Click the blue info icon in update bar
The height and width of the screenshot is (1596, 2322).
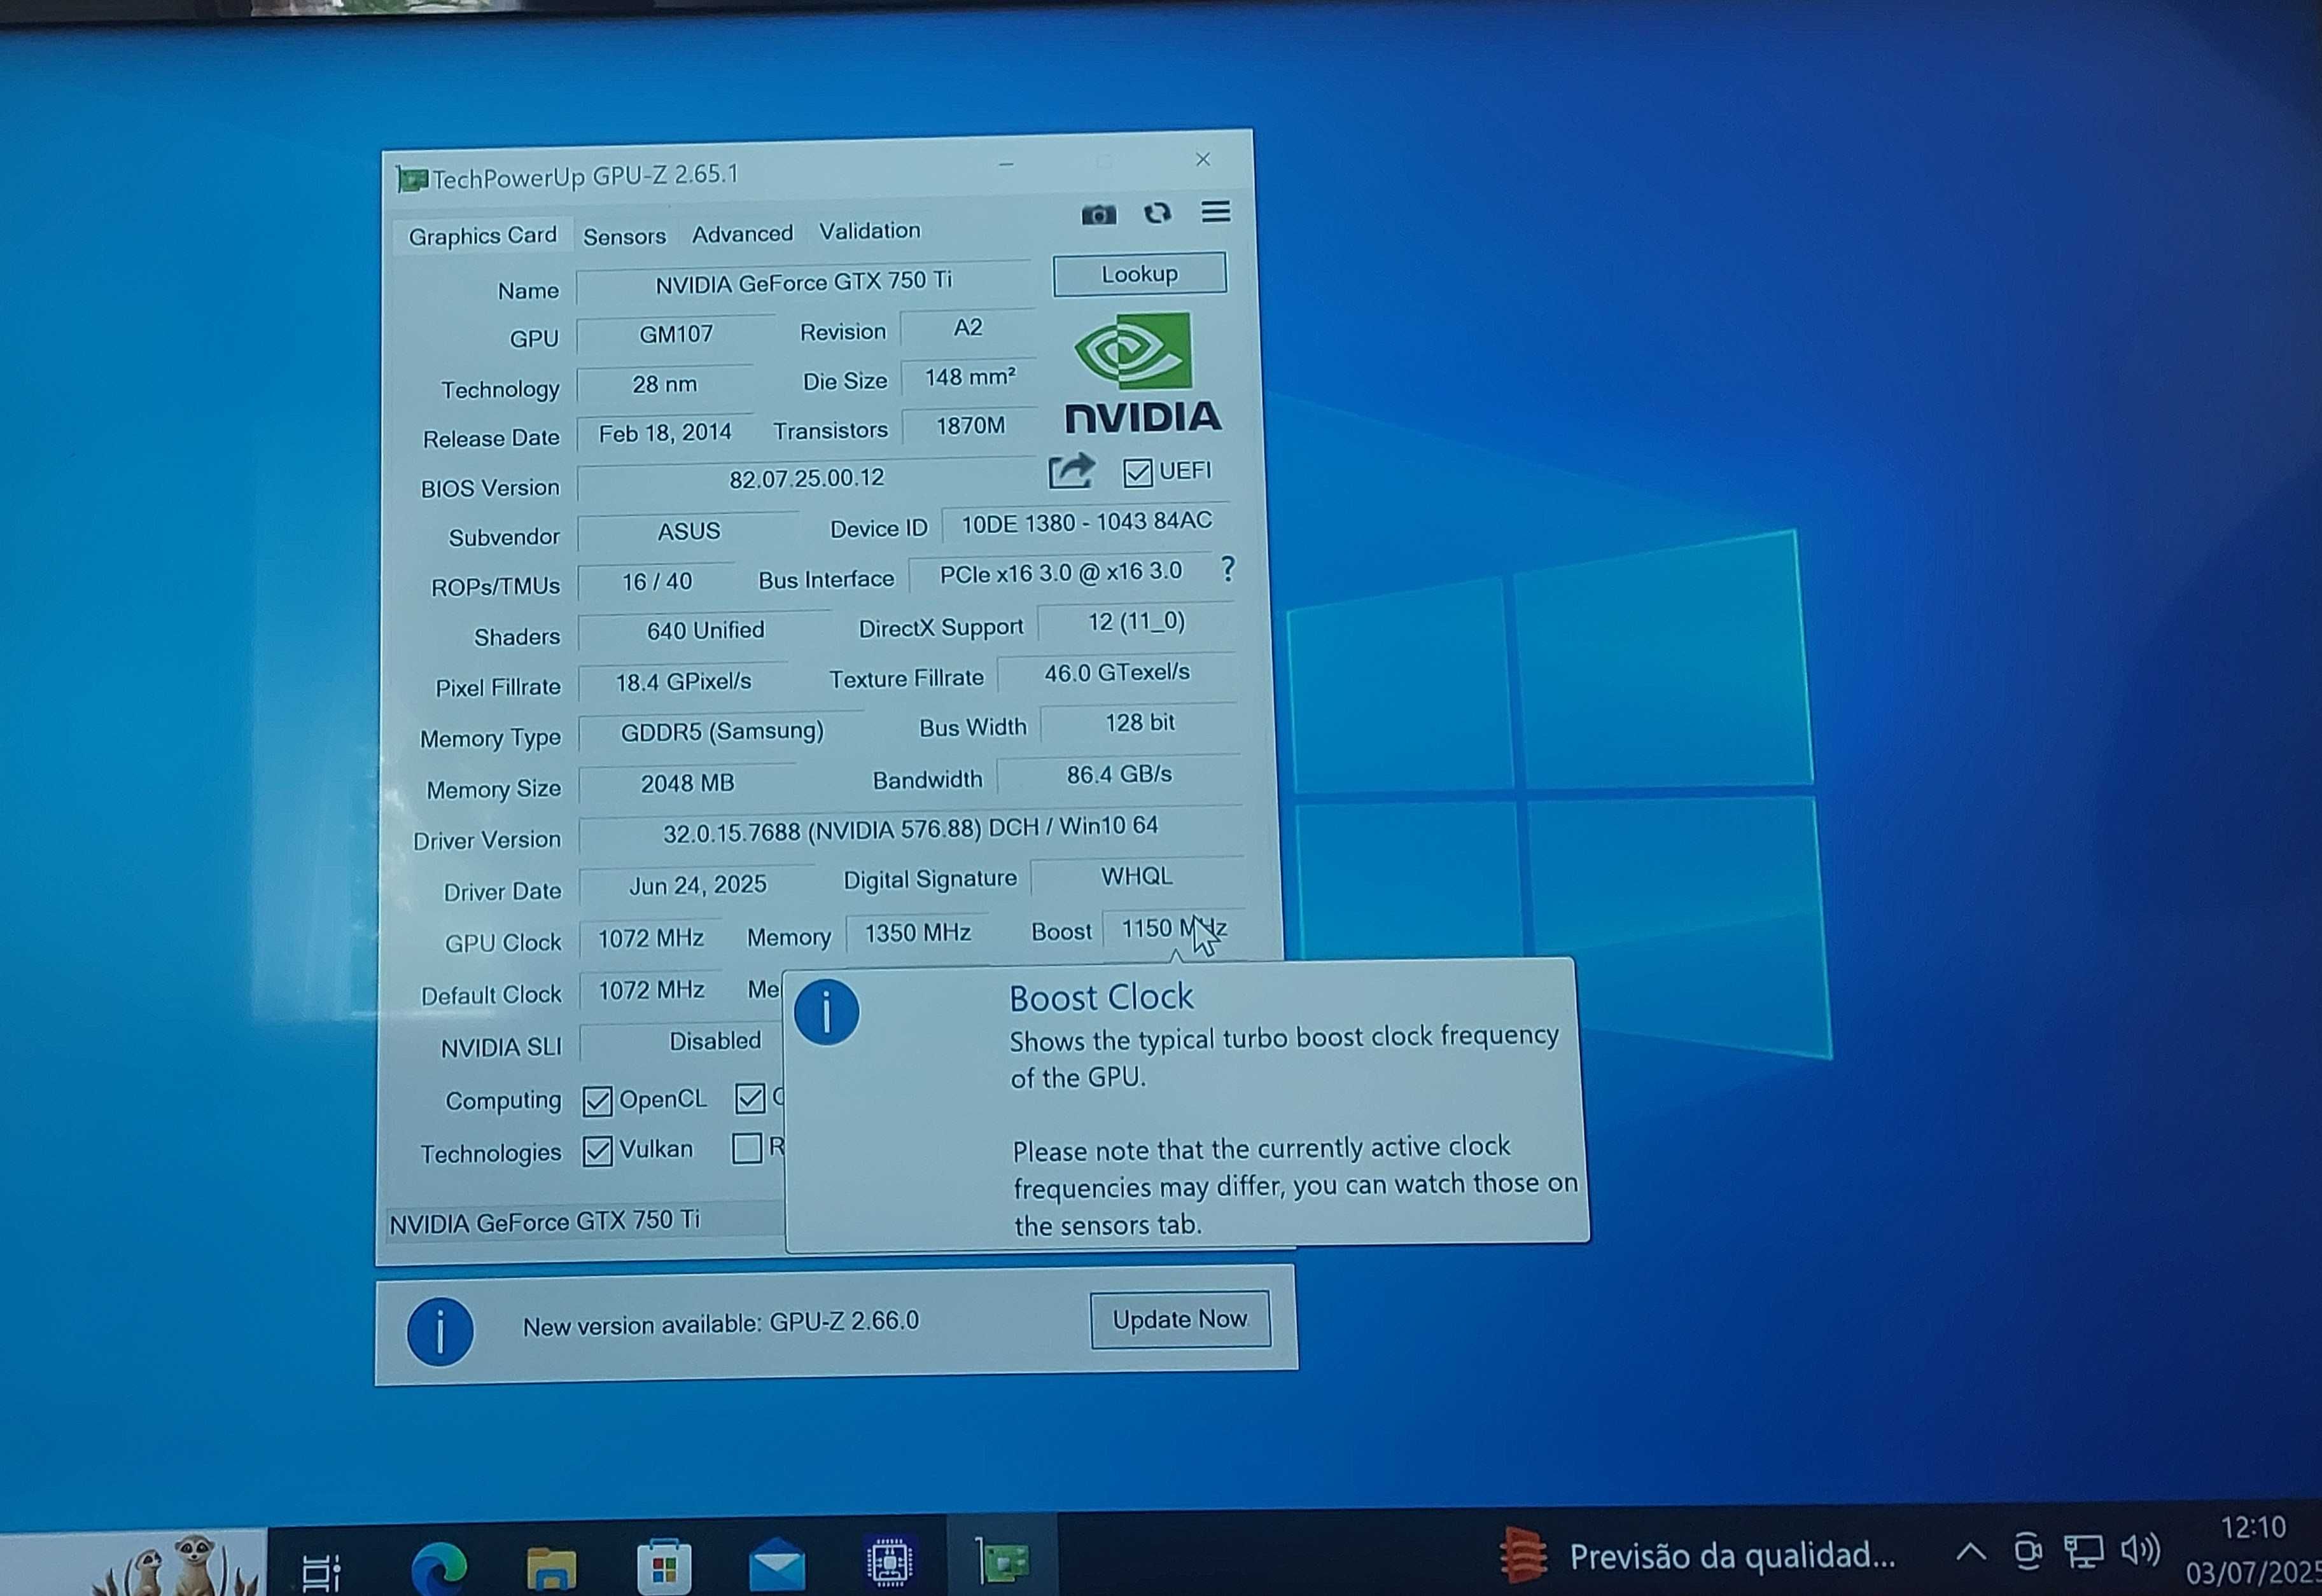[439, 1331]
